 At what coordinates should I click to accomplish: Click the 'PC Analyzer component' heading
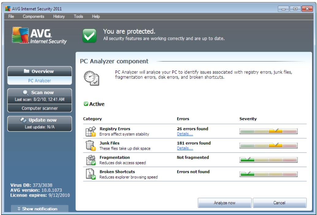click(x=114, y=61)
